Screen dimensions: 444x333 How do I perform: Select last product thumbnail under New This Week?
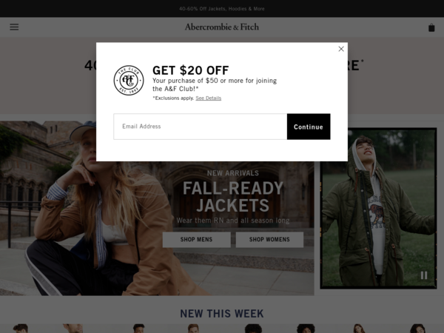(x=417, y=329)
